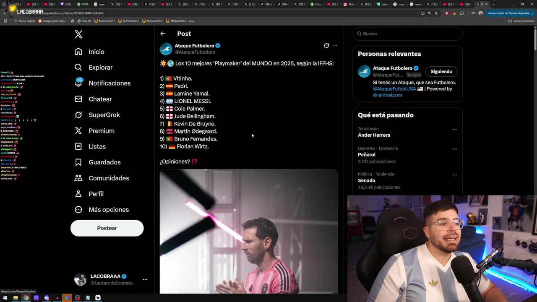Switch to the Twitch browser tab
Image resolution: width=537 pixels, height=302 pixels.
point(67,4)
